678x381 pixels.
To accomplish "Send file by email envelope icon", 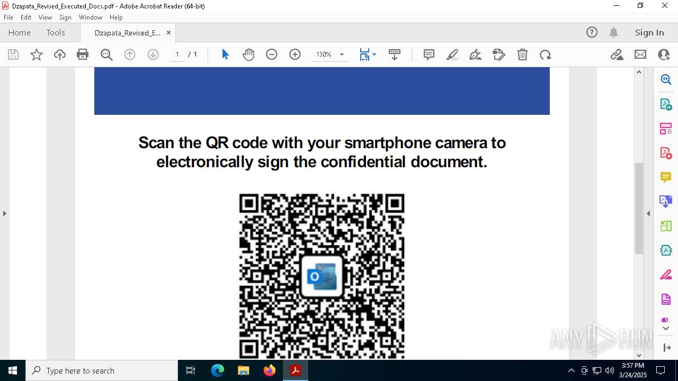I will [x=640, y=55].
